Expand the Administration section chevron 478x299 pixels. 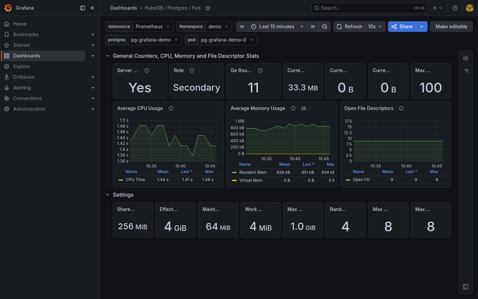tap(93, 109)
